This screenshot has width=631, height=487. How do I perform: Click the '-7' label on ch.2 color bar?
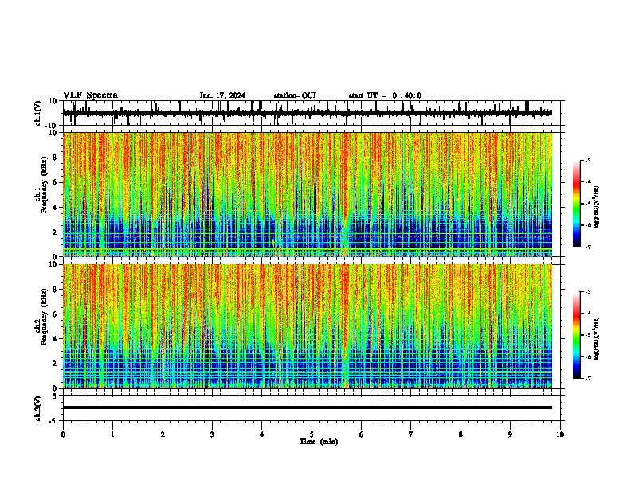[x=587, y=378]
